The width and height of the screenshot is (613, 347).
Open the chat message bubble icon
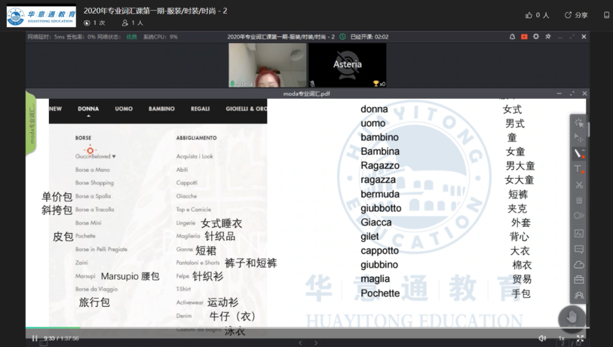click(579, 249)
